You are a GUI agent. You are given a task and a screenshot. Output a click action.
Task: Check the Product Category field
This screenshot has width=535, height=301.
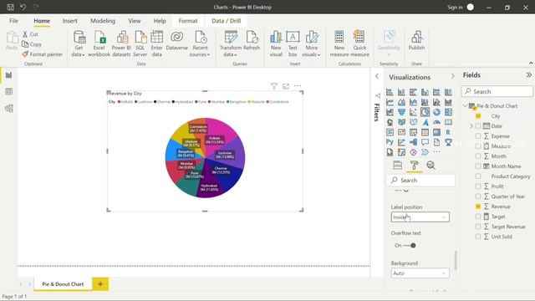pyautogui.click(x=478, y=176)
